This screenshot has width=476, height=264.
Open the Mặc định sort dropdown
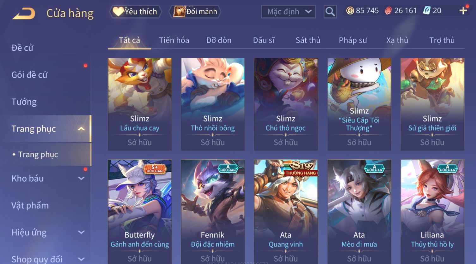(288, 12)
